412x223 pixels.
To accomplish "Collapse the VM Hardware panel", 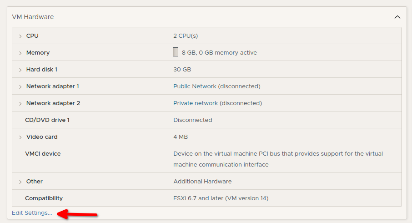I will pyautogui.click(x=397, y=17).
